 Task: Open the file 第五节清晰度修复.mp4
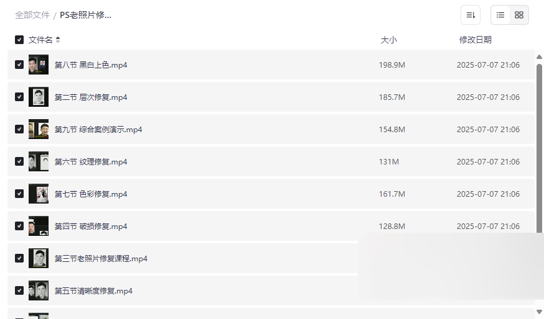pos(93,290)
